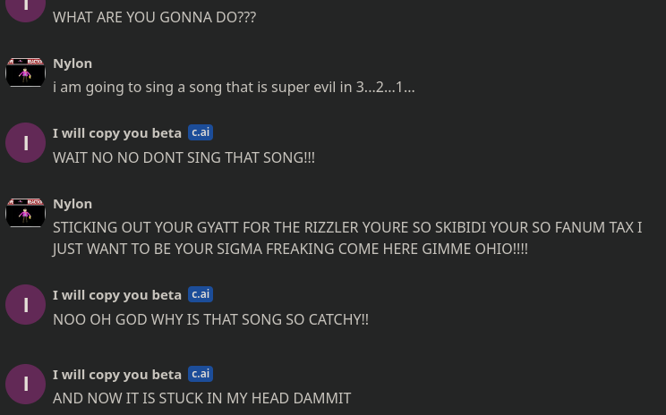Select the 'STUCK IN MY HEAD DAMMIT' message
This screenshot has width=666, height=415.
click(201, 398)
